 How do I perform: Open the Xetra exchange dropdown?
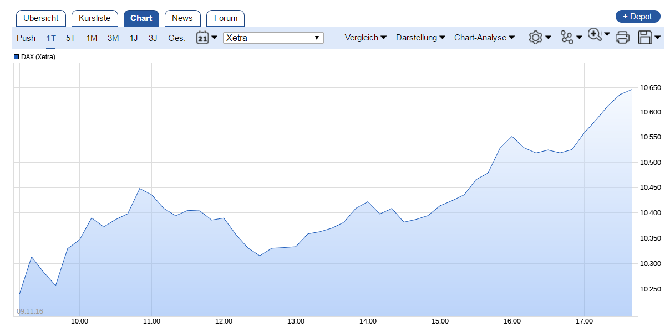point(273,38)
